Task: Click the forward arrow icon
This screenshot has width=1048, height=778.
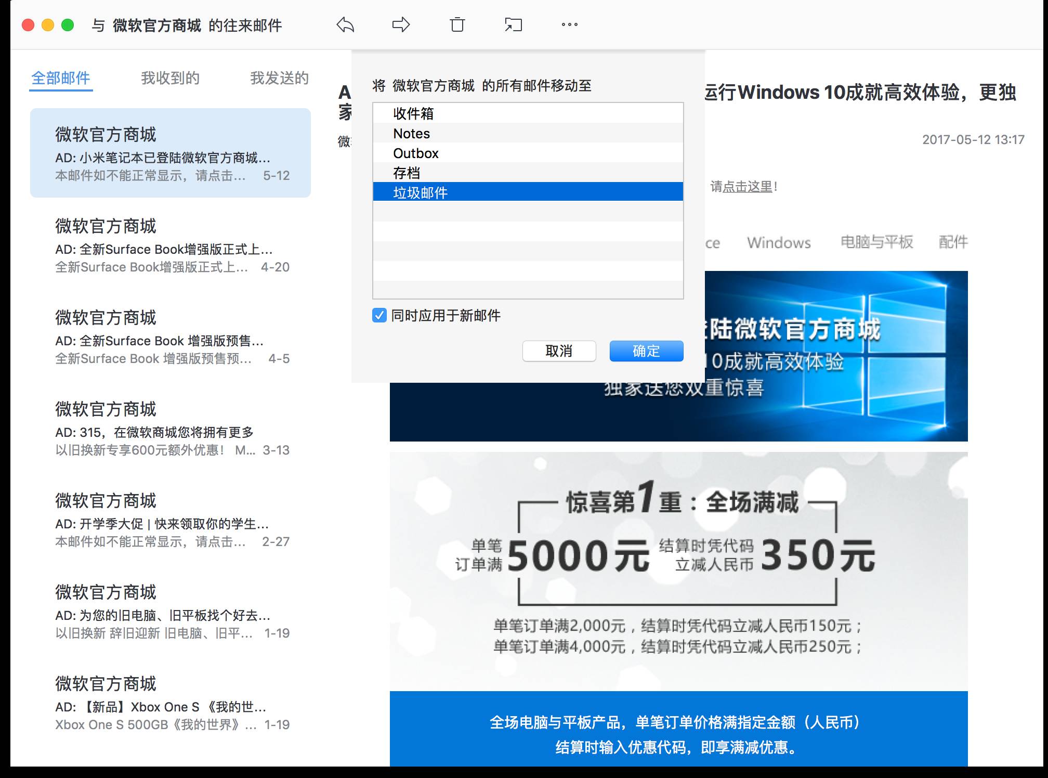Action: (x=401, y=24)
